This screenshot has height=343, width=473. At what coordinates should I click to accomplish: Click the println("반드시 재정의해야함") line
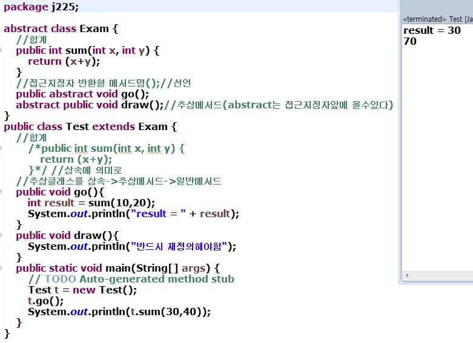132,247
